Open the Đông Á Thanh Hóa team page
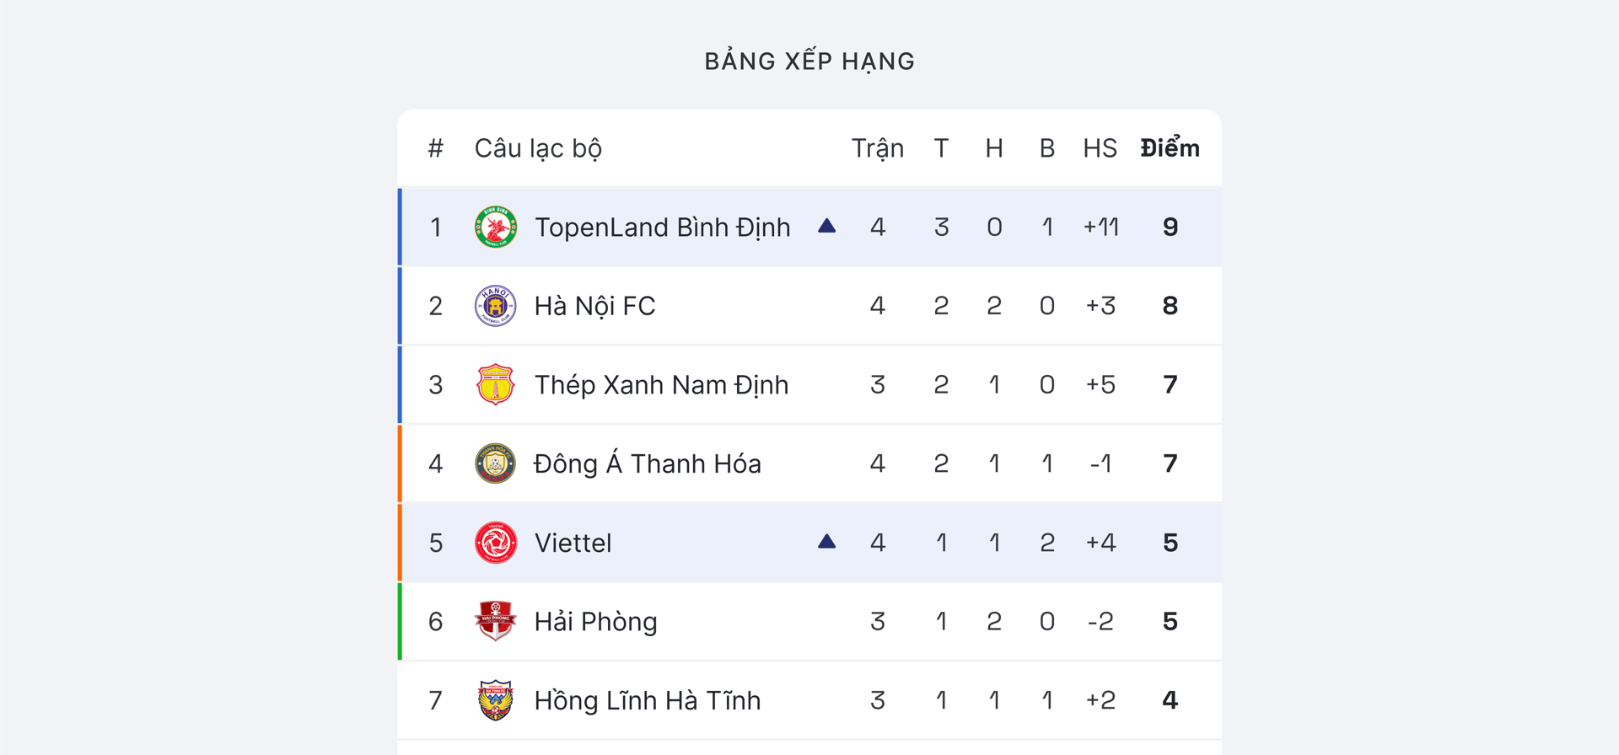The width and height of the screenshot is (1619, 755). pyautogui.click(x=647, y=463)
